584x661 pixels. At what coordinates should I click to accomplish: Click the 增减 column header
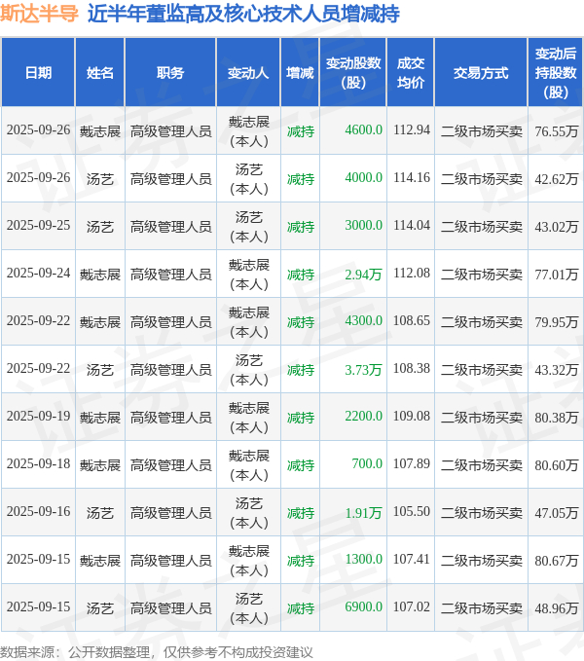click(x=300, y=72)
